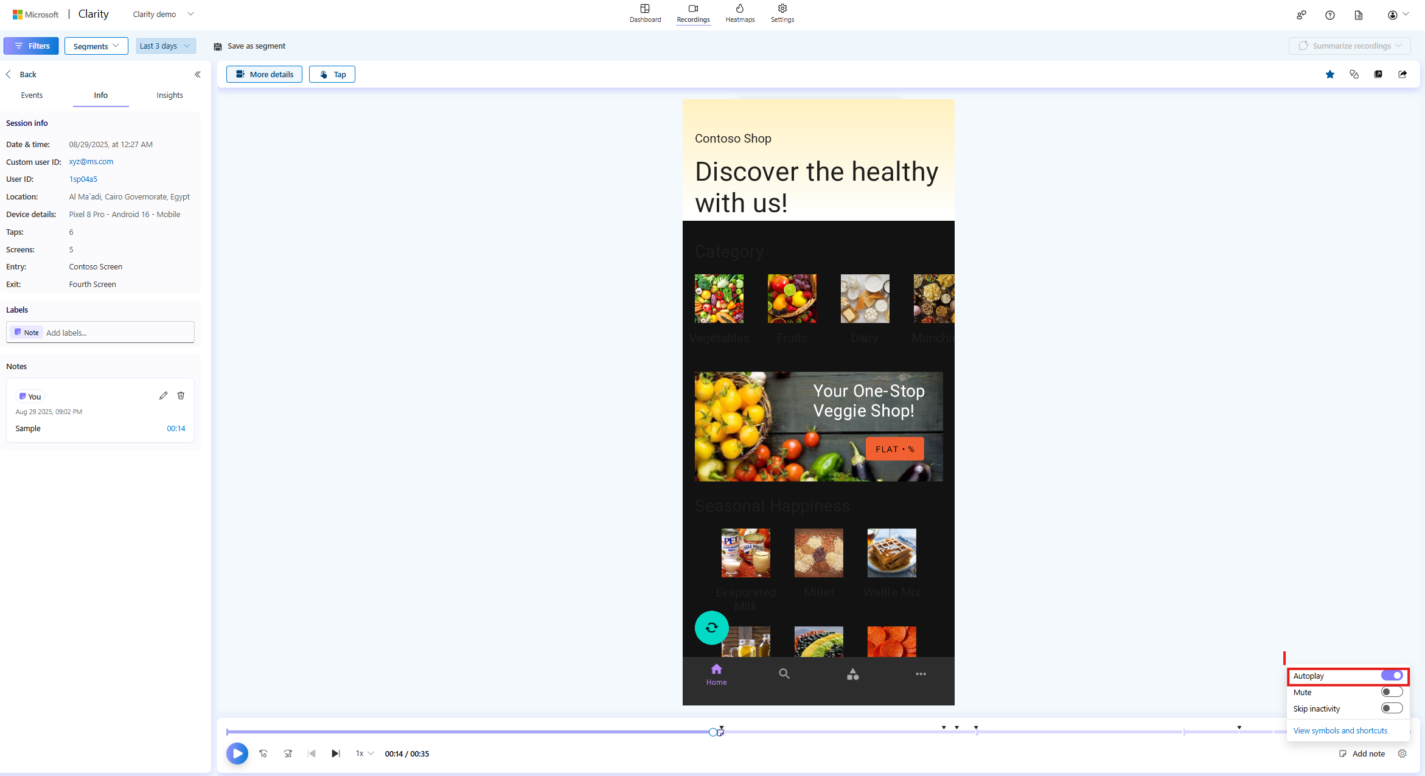Image resolution: width=1425 pixels, height=776 pixels.
Task: Switch to the Insights tab
Action: pyautogui.click(x=169, y=95)
